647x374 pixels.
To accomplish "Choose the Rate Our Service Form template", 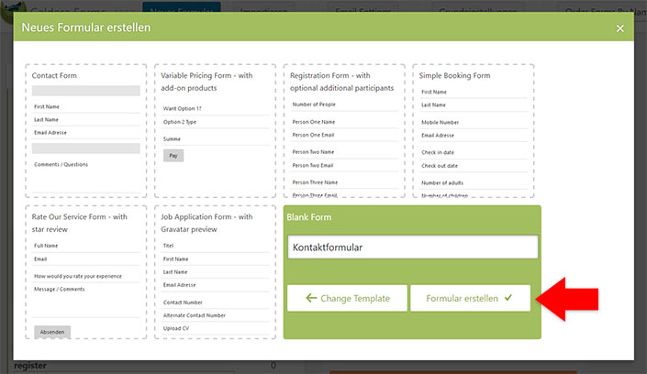I will (x=86, y=272).
